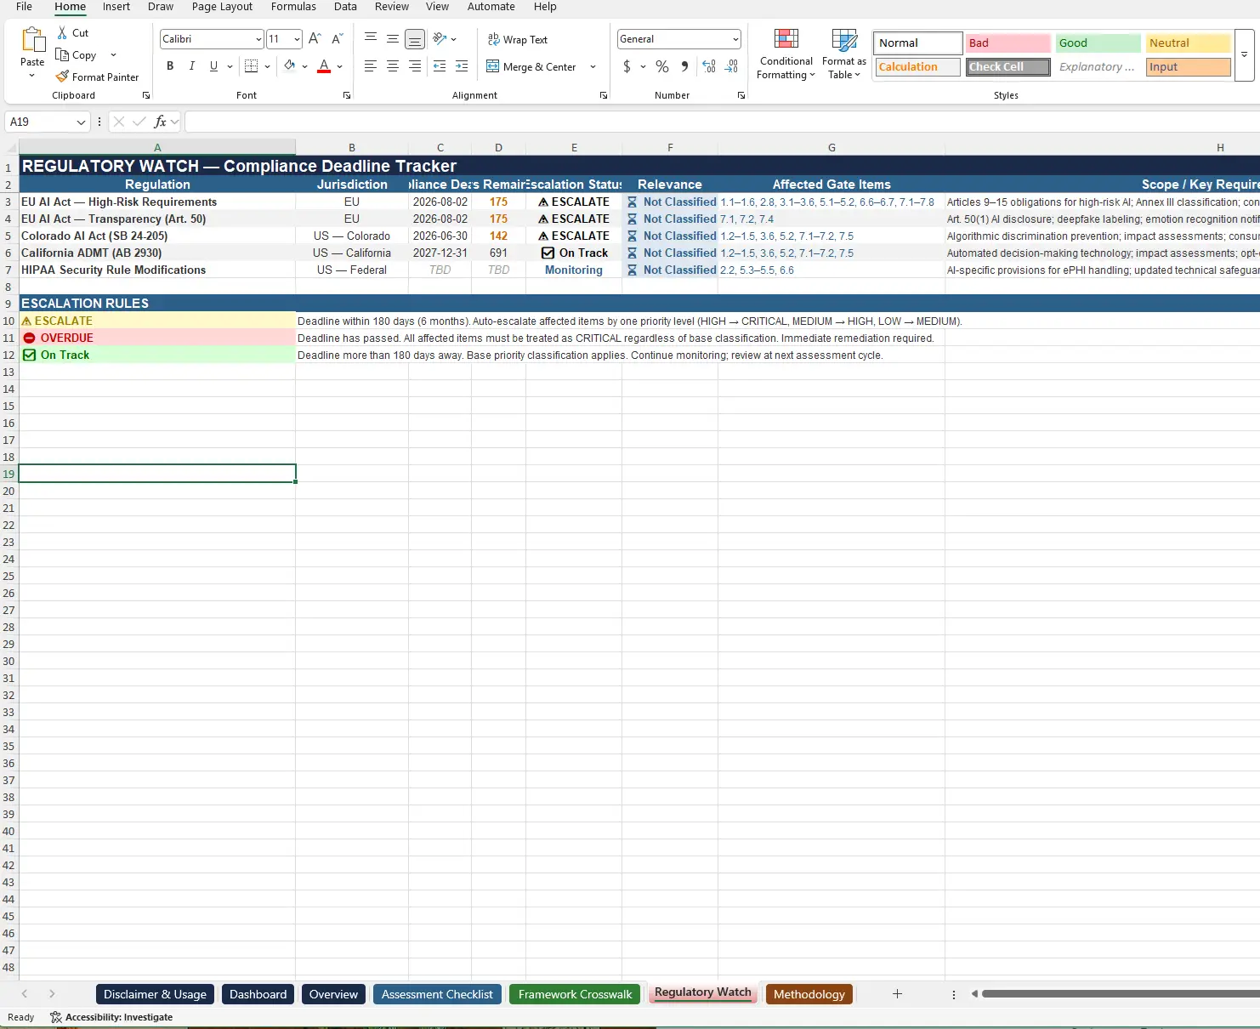Image resolution: width=1260 pixels, height=1029 pixels.
Task: Toggle bold formatting
Action: (170, 66)
